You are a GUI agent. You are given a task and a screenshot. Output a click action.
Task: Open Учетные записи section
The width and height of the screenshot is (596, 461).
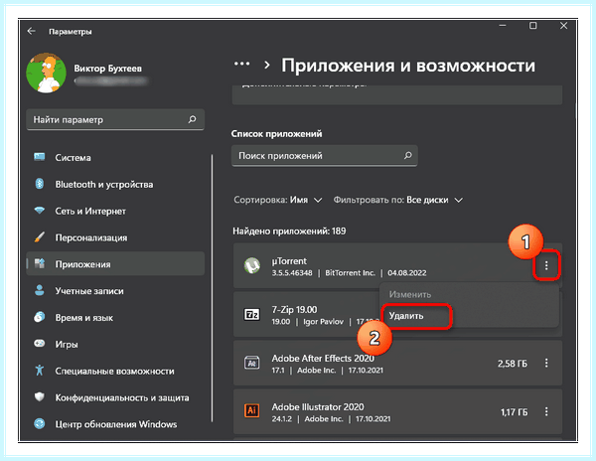tap(115, 291)
